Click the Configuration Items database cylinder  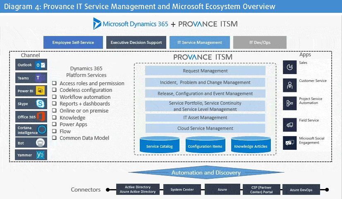(205, 144)
